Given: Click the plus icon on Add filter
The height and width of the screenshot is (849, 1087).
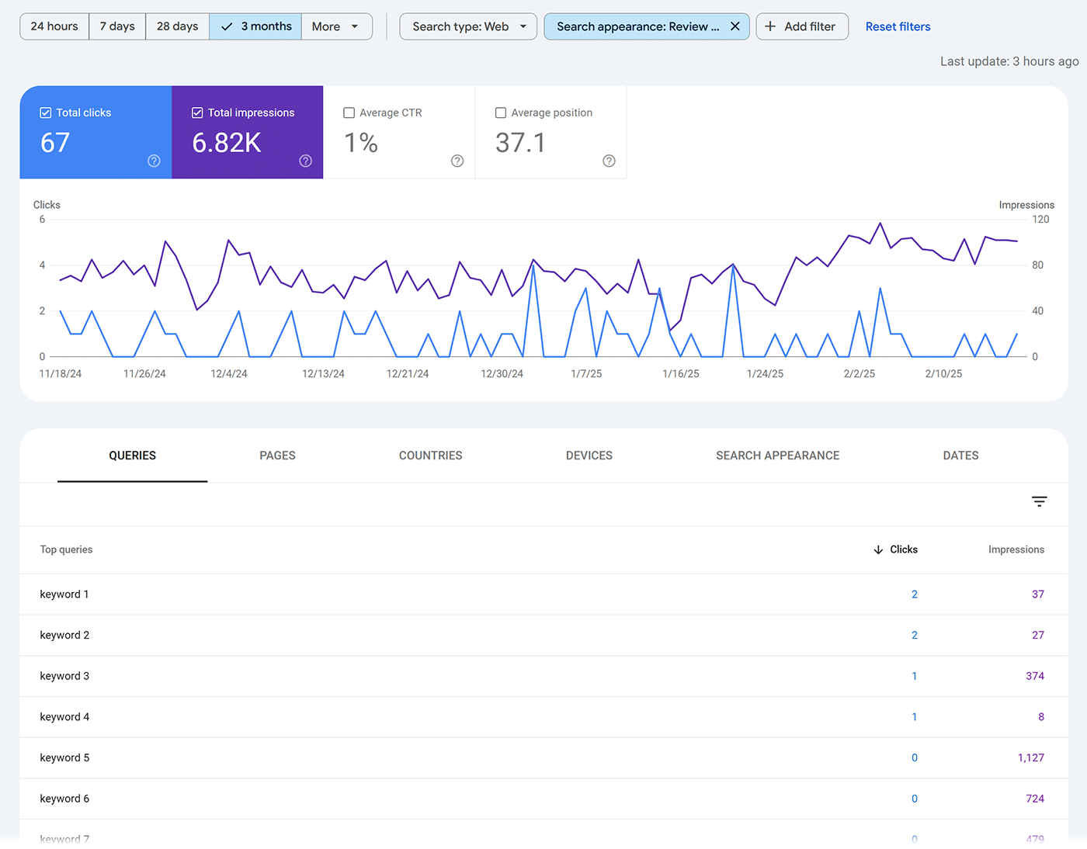Looking at the screenshot, I should (x=770, y=26).
